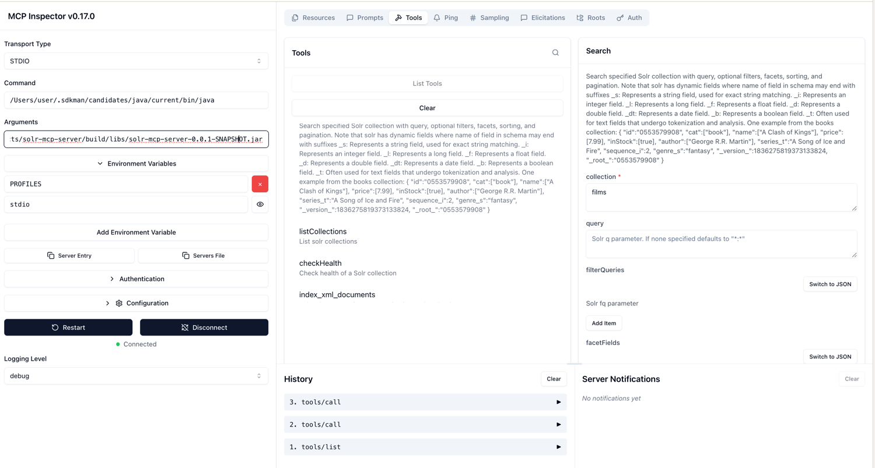Switch to the Resources tab
Screen dimensions: 875x468
[313, 18]
